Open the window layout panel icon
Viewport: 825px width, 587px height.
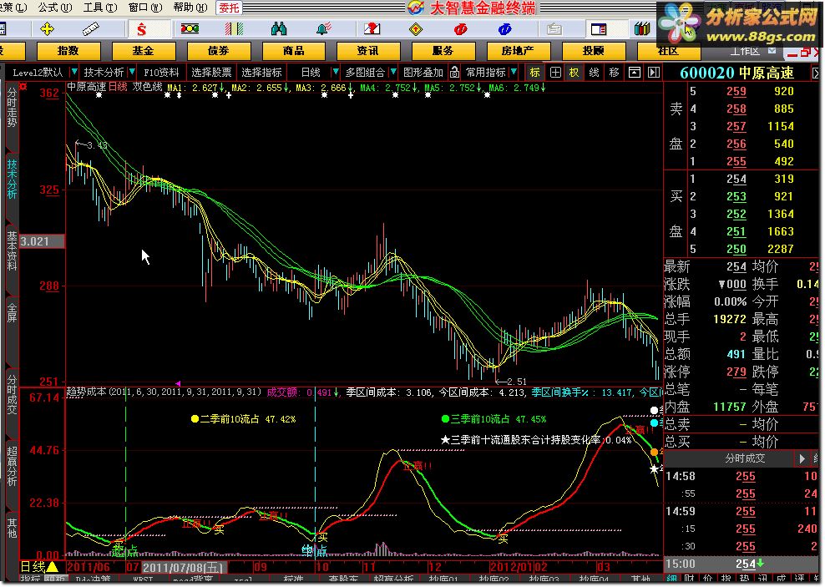coord(599,29)
